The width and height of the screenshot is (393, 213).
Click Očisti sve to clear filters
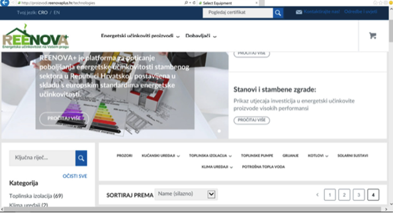point(75,176)
